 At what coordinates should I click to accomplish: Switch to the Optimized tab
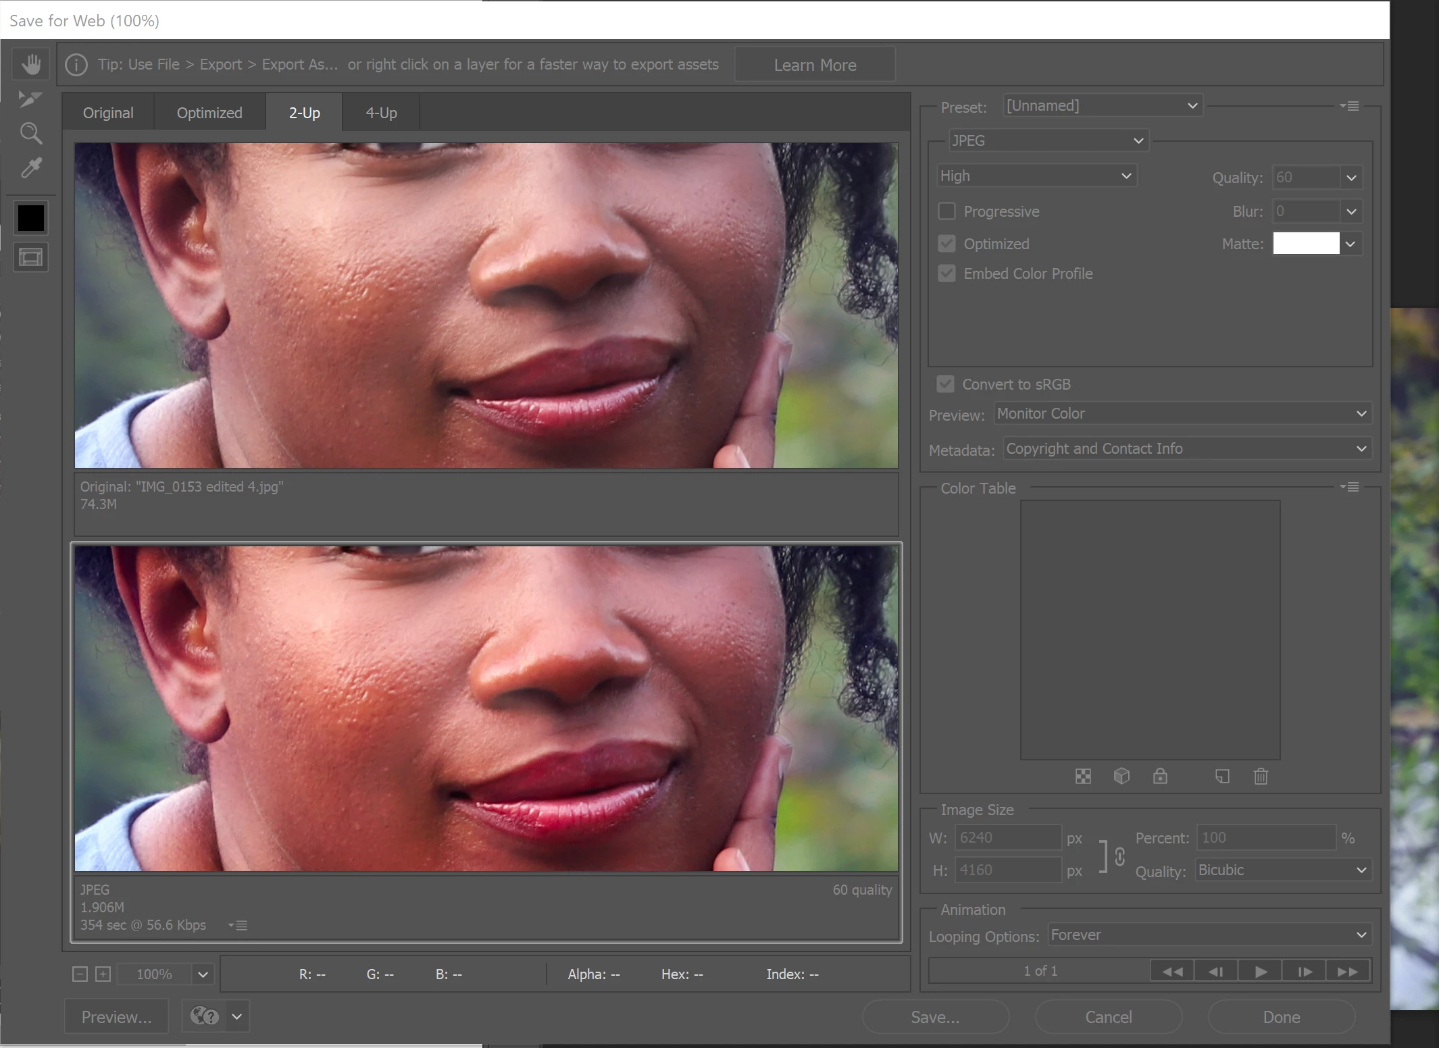click(x=209, y=113)
